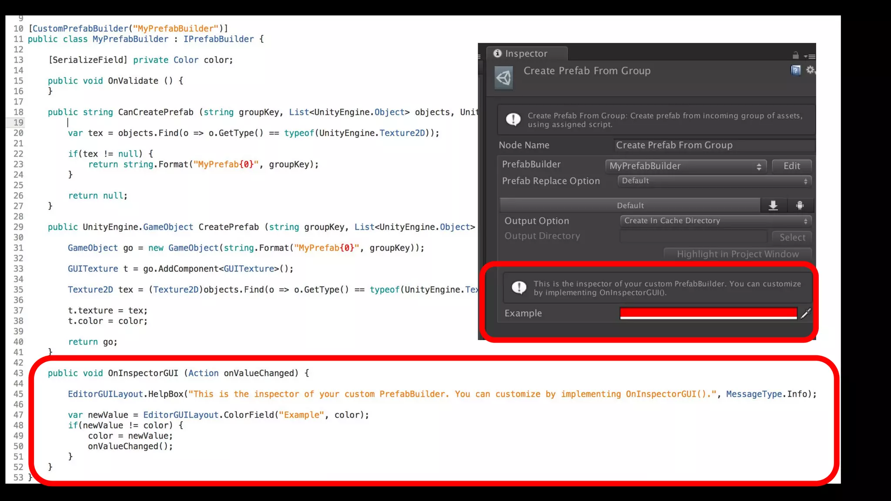Viewport: 891px width, 501px height.
Task: Open the Inspector panel options menu icon
Action: [810, 56]
